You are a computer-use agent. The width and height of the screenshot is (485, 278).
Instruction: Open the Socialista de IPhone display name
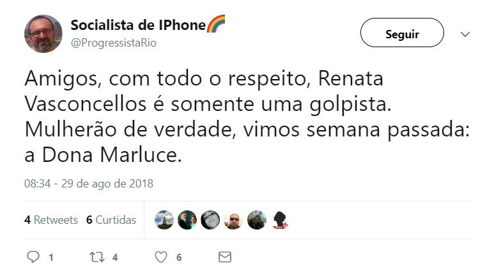pyautogui.click(x=138, y=26)
